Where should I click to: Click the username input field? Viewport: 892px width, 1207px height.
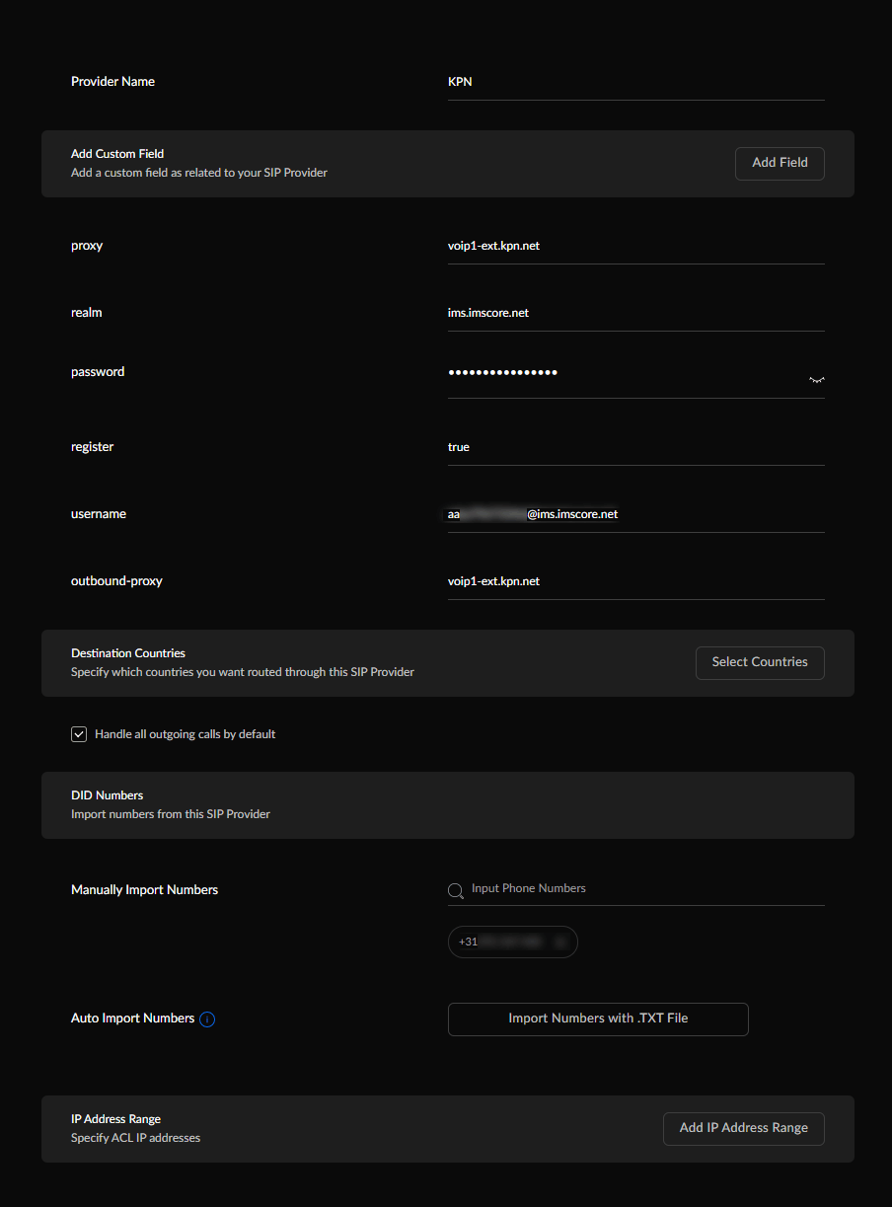click(635, 514)
